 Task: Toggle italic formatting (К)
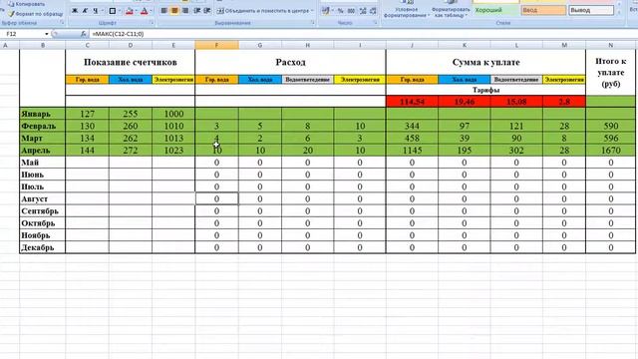pos(85,11)
